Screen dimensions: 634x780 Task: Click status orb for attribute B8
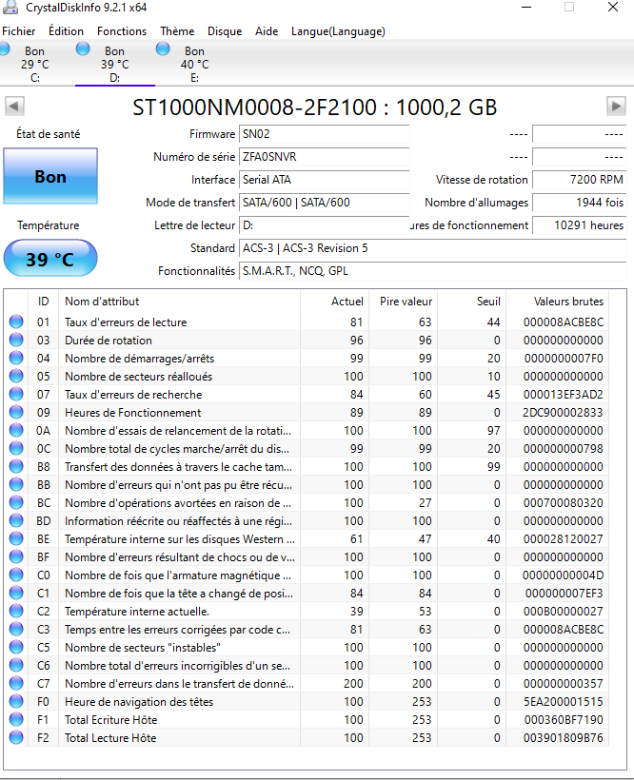16,466
